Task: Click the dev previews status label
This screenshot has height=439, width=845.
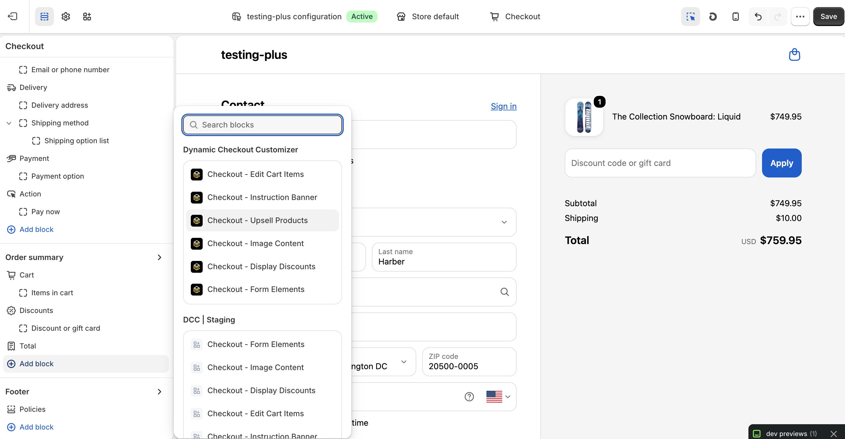Action: coord(791,434)
